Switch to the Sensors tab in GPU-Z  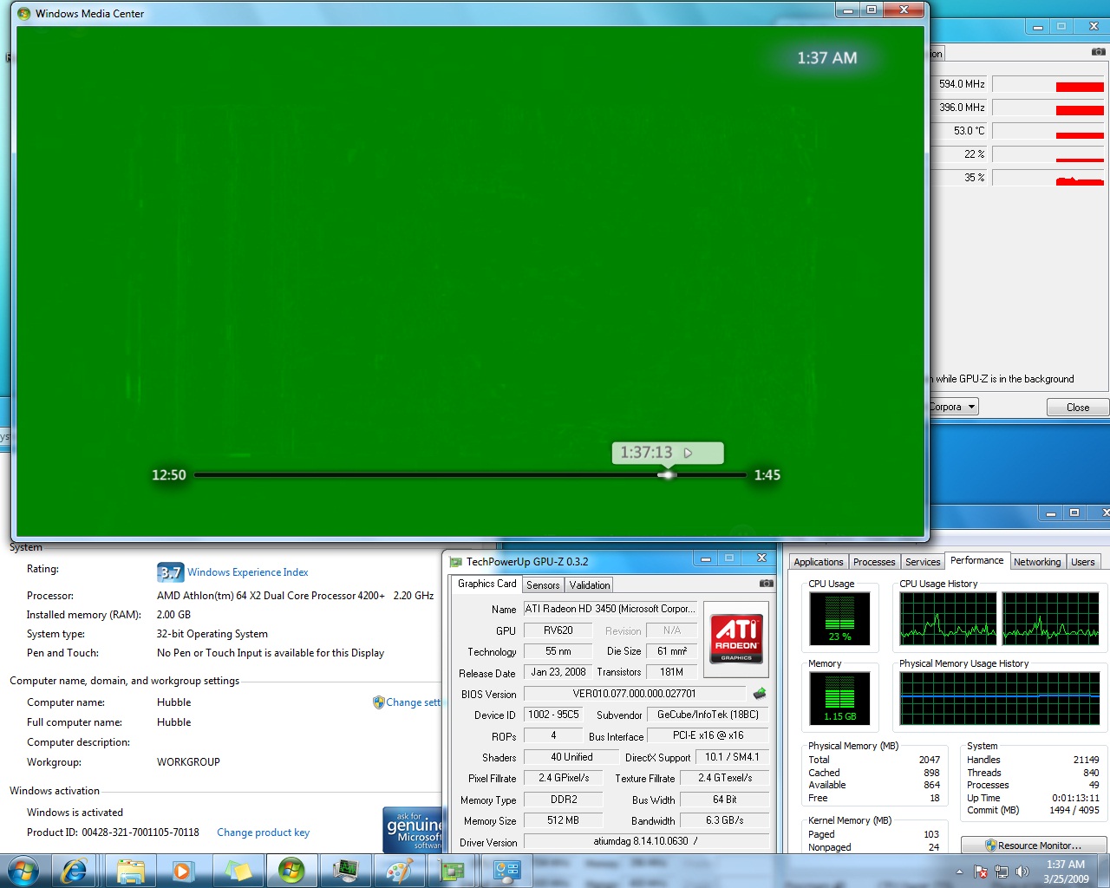coord(543,585)
